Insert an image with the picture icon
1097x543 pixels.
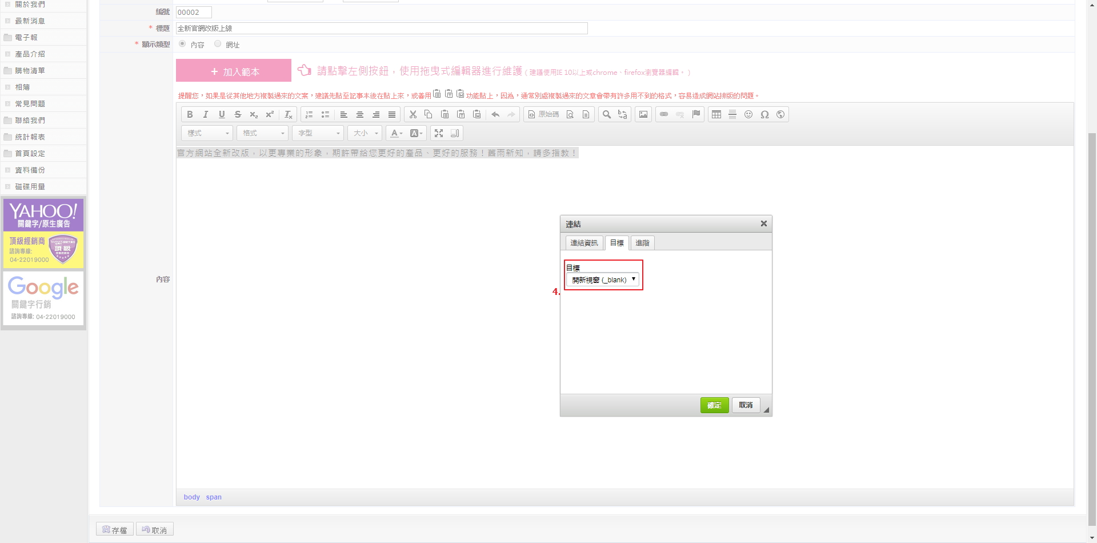tap(643, 115)
